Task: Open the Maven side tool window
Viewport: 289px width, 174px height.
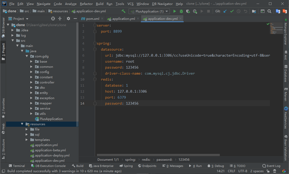Action: click(x=286, y=94)
